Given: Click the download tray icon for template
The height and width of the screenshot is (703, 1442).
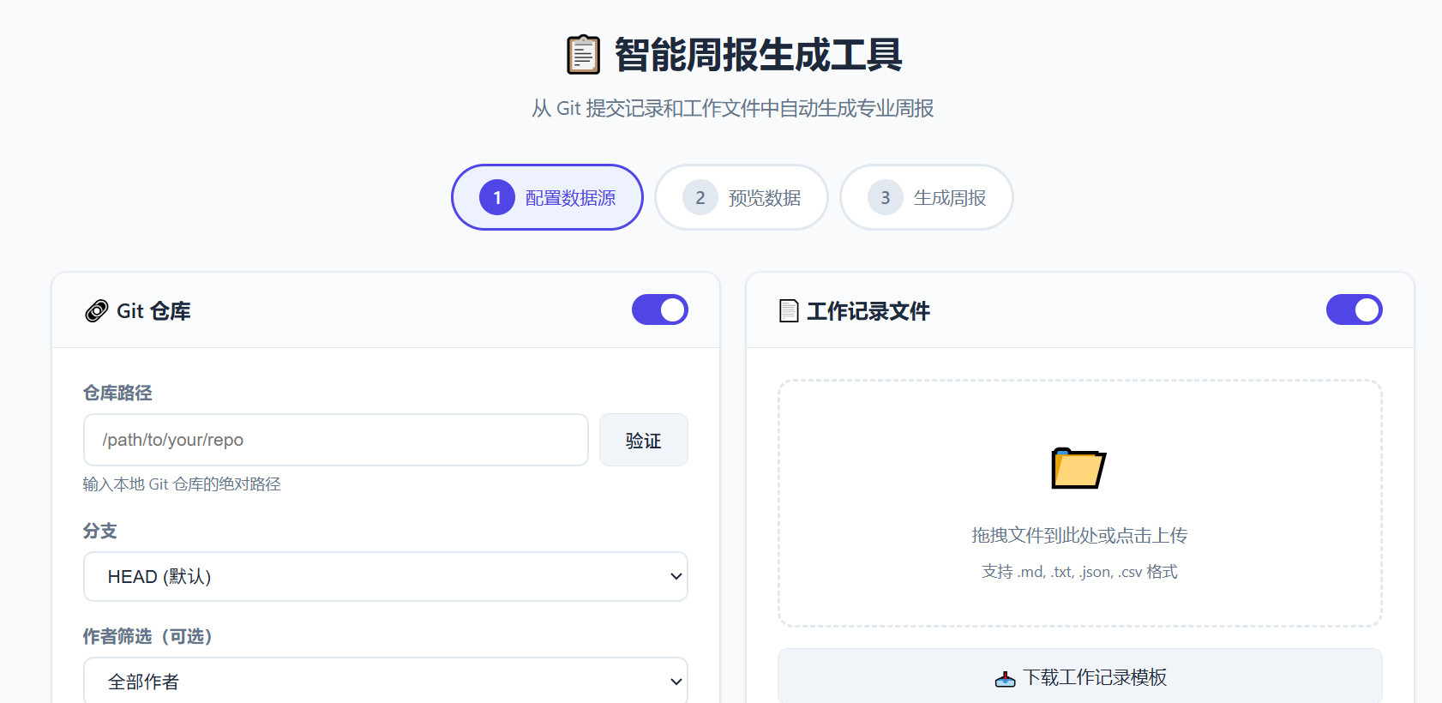Looking at the screenshot, I should click(x=1005, y=679).
